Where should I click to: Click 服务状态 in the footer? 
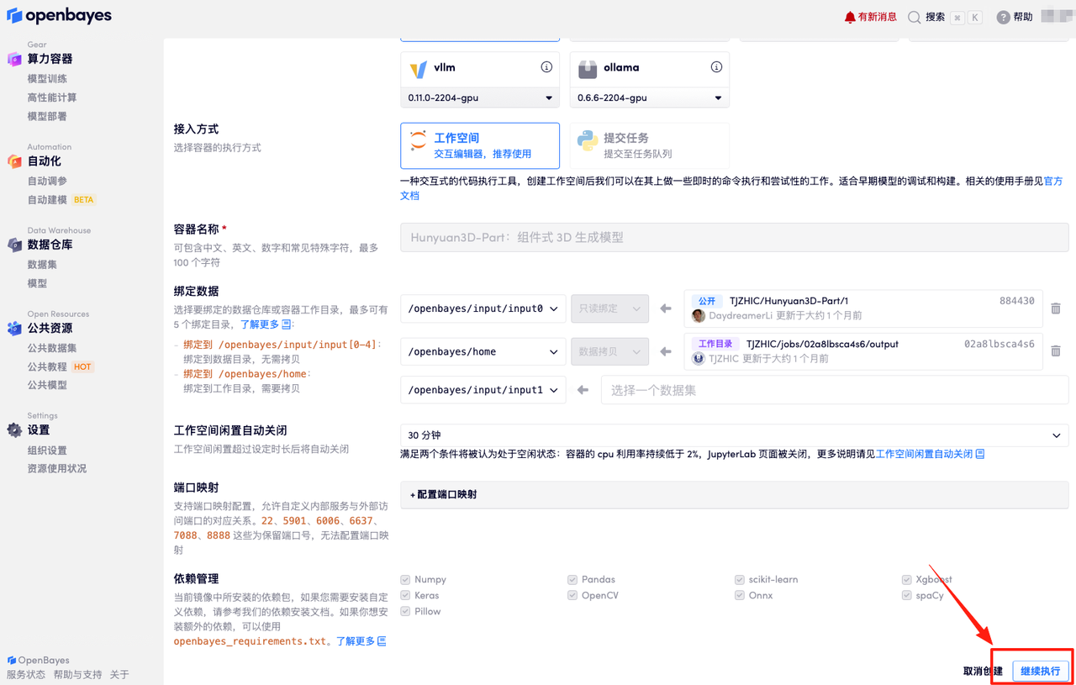pyautogui.click(x=26, y=675)
